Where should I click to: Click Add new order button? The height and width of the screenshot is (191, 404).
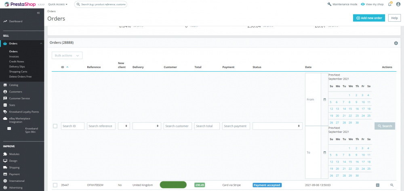(x=369, y=18)
